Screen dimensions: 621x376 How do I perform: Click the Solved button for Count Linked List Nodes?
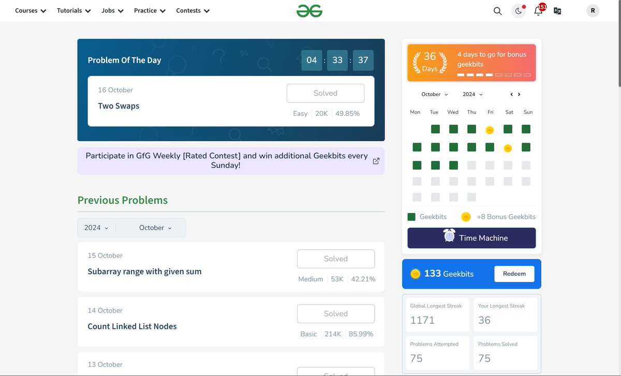pyautogui.click(x=335, y=313)
